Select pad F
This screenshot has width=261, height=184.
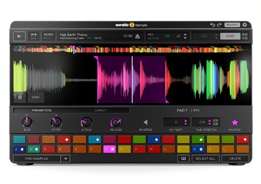click(x=94, y=149)
